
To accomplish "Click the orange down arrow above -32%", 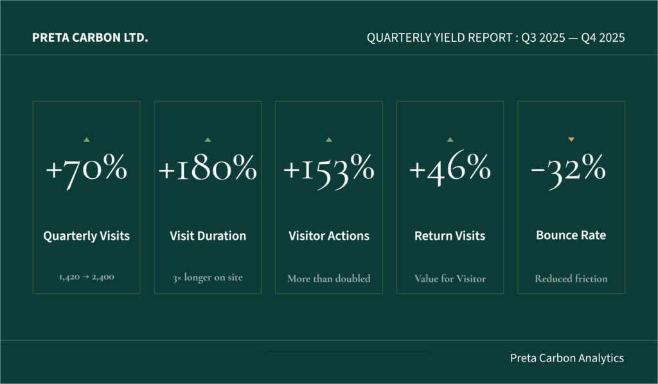I will [571, 140].
